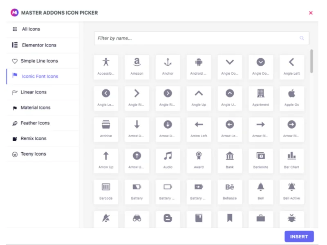Pick the Battery charging icon
327x245 pixels.
pos(199,192)
